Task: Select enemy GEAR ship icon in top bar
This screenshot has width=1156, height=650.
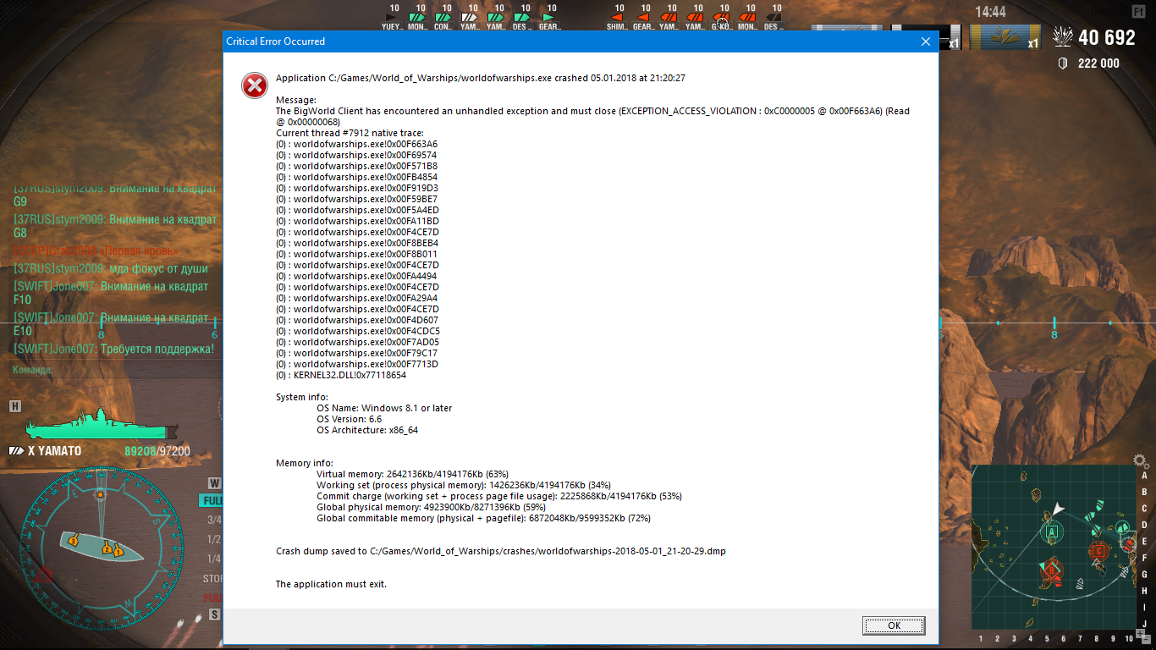Action: coord(643,17)
